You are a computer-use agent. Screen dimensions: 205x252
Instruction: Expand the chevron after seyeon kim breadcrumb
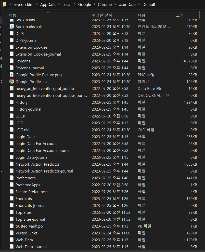coord(37,5)
